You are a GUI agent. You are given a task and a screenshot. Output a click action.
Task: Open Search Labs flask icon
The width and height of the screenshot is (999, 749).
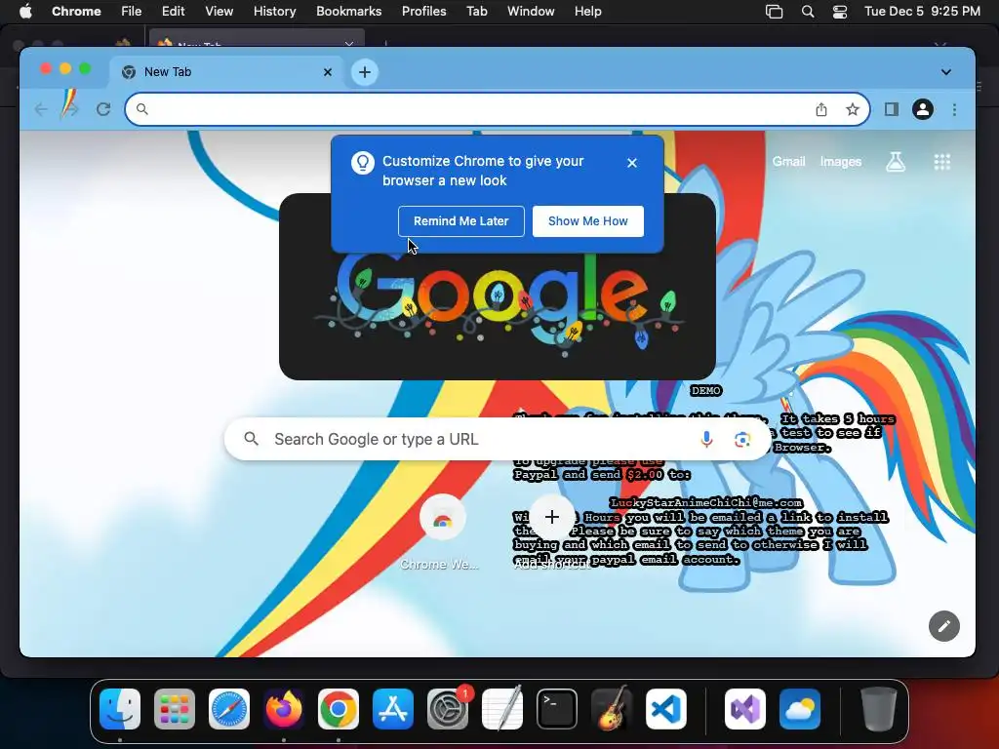pos(896,162)
